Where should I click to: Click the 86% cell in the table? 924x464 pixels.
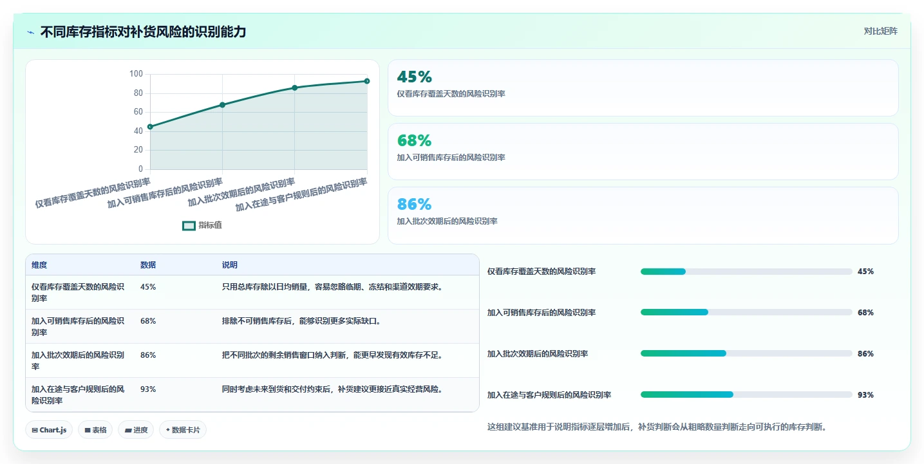pos(148,355)
